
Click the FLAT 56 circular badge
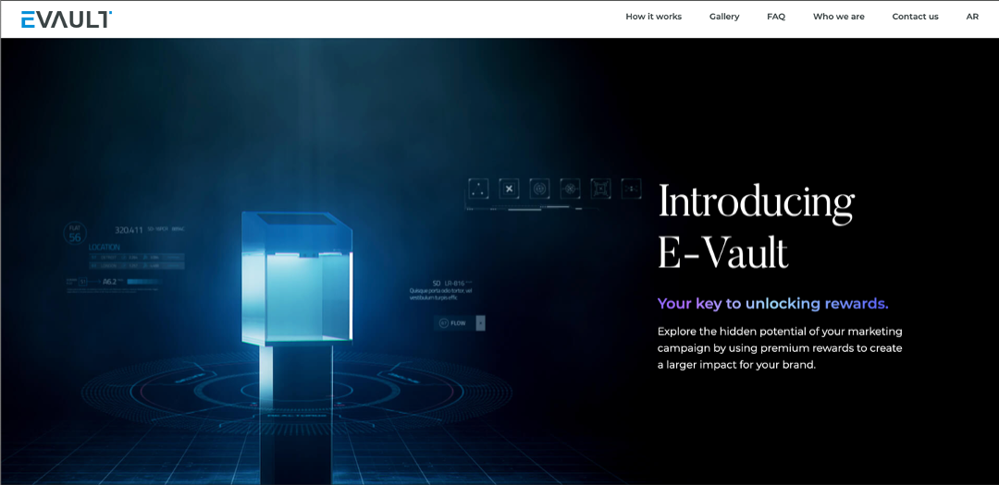pyautogui.click(x=75, y=234)
